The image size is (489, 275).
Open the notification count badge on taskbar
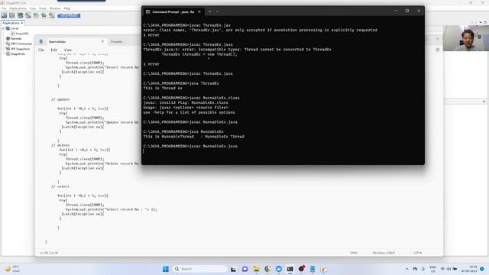pyautogui.click(x=482, y=269)
